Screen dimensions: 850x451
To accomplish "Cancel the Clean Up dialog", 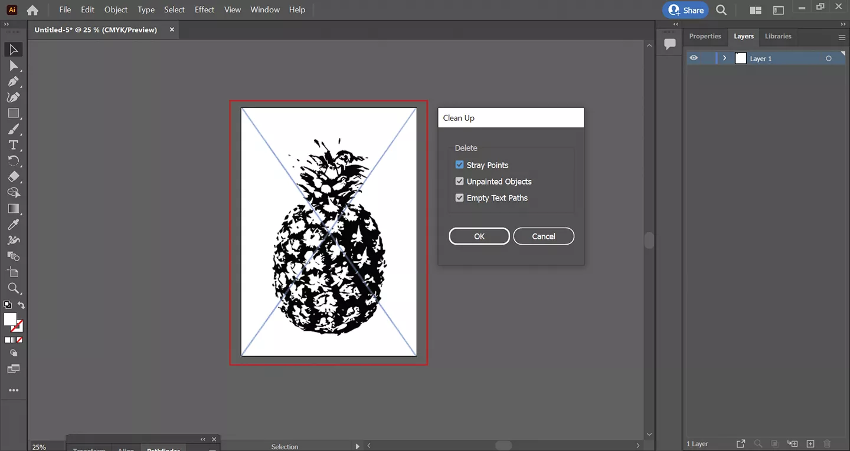I will coord(543,236).
